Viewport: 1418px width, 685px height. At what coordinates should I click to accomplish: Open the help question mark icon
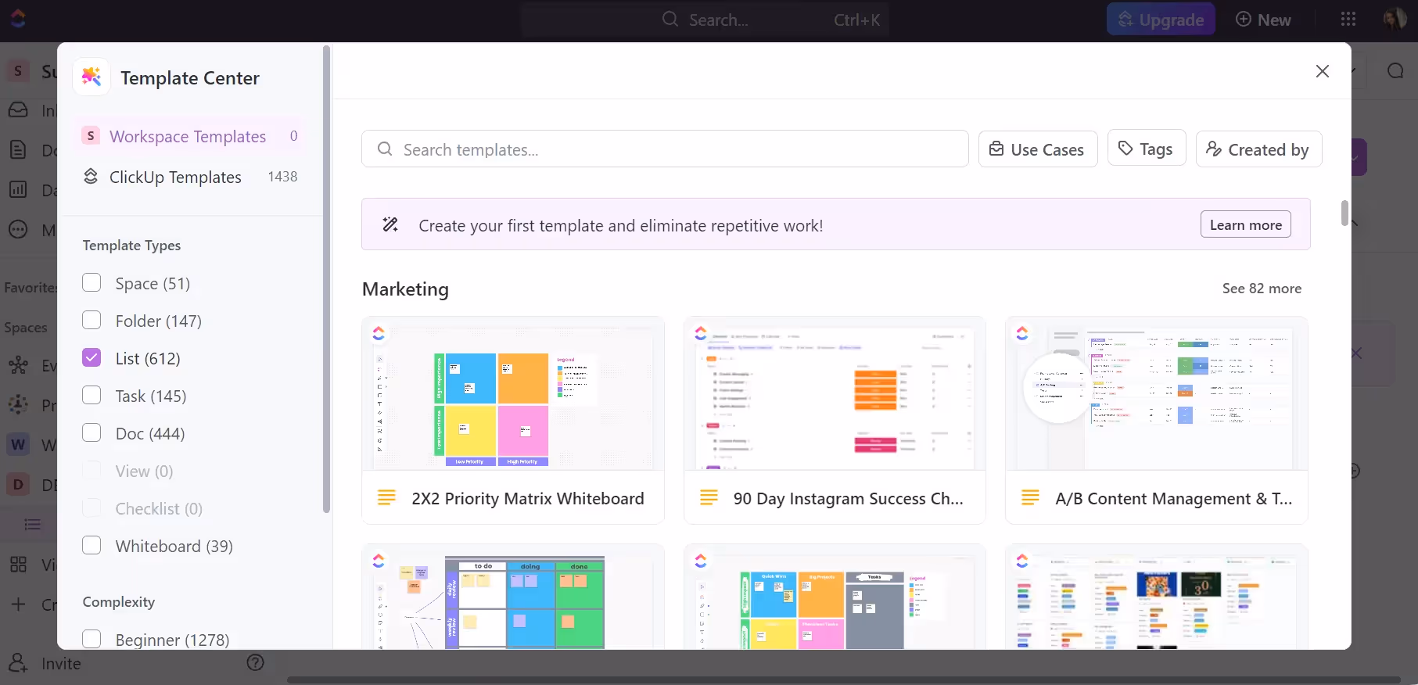255,663
